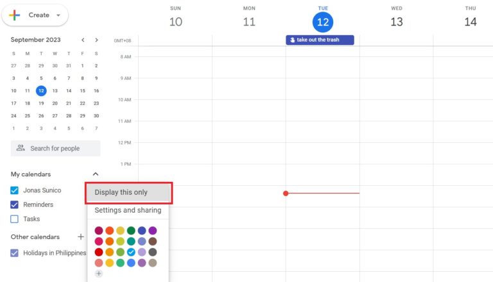The width and height of the screenshot is (493, 282).
Task: Pick the beige Birch color swatch
Action: 153,263
